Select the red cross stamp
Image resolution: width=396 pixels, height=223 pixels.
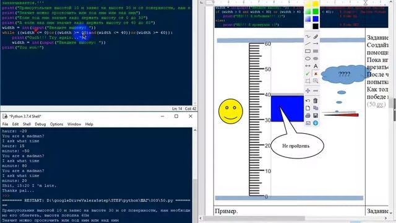click(316, 74)
